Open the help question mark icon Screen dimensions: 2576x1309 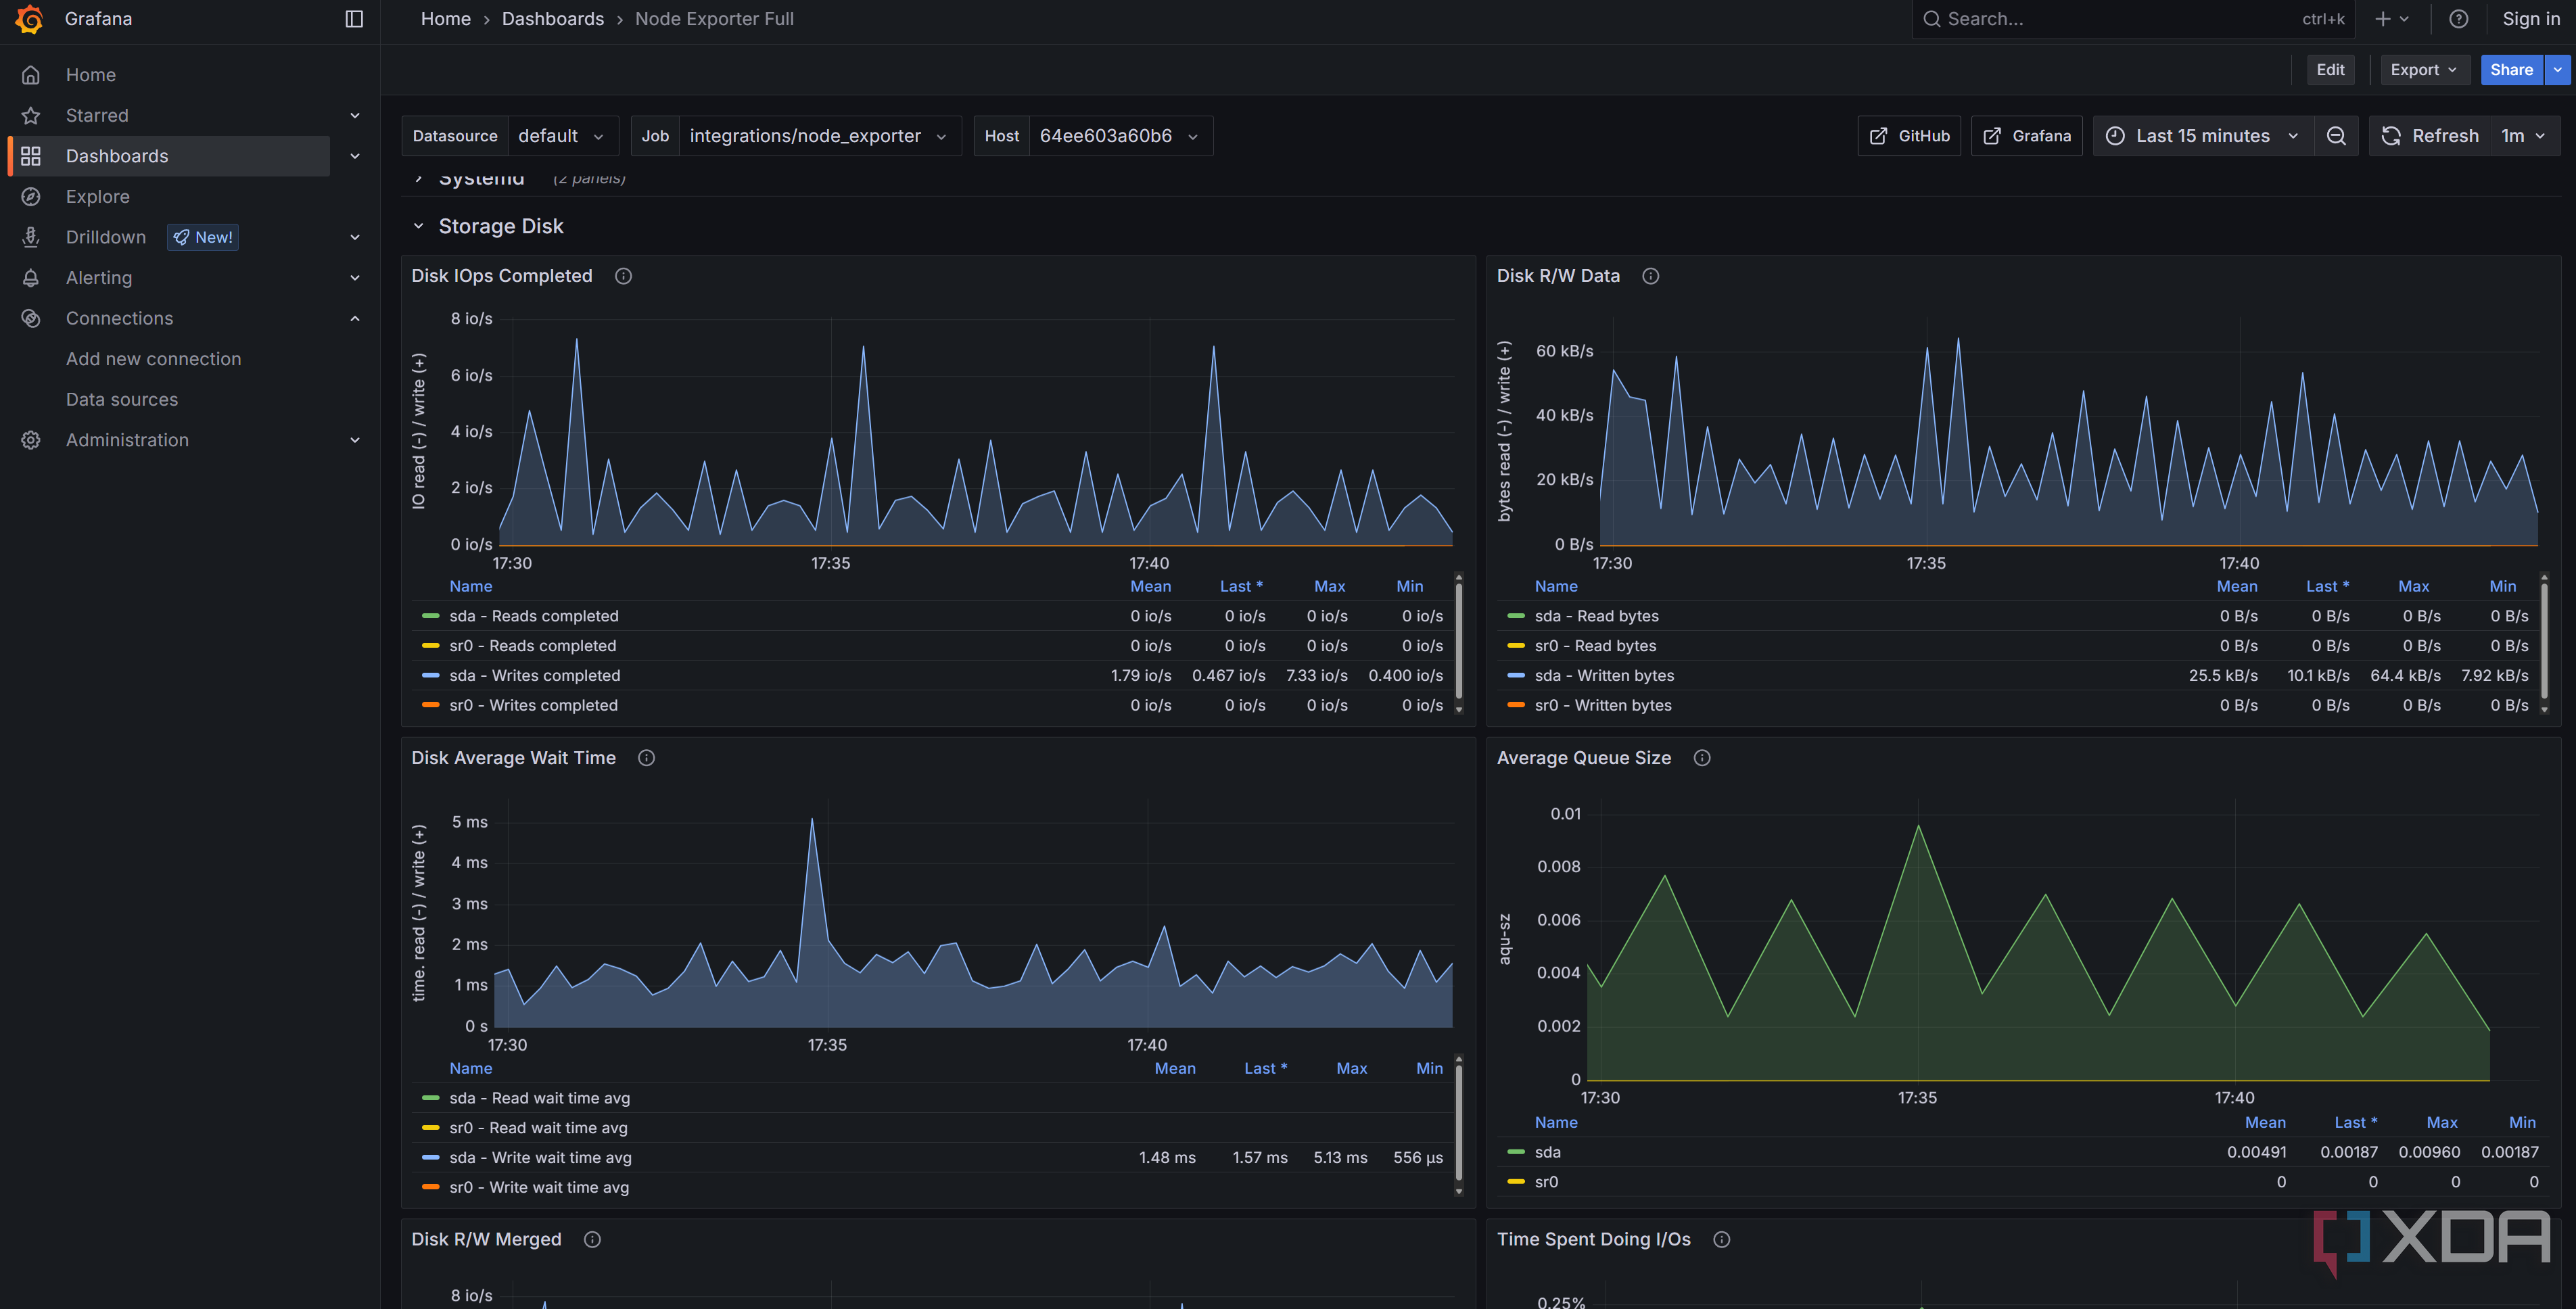click(2458, 19)
